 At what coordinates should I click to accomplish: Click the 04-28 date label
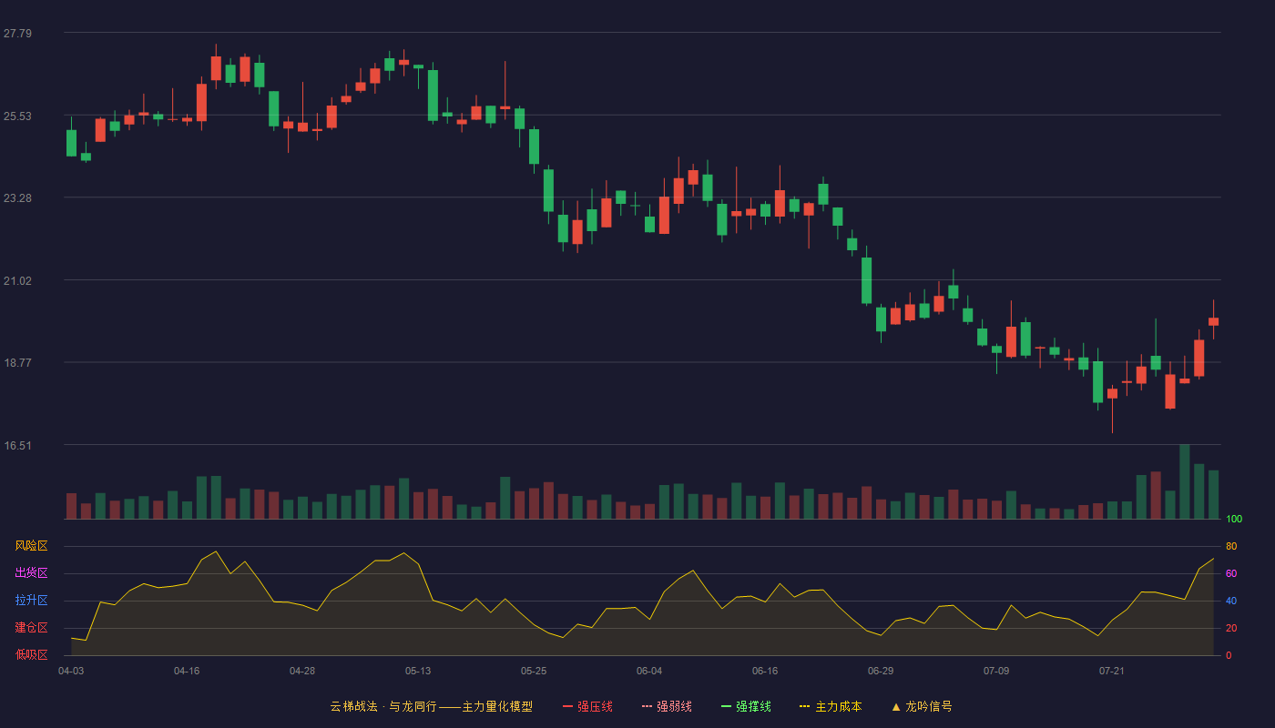[x=302, y=671]
